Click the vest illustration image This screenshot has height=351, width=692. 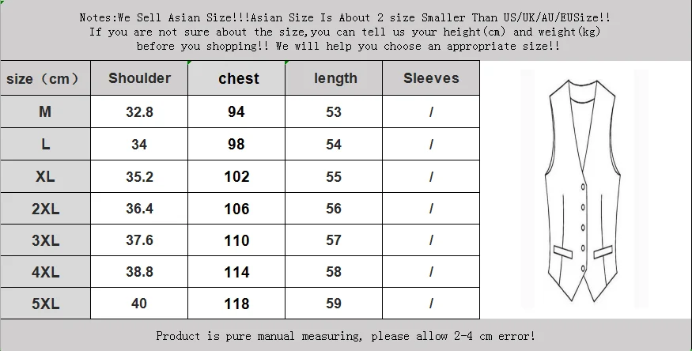coord(584,189)
